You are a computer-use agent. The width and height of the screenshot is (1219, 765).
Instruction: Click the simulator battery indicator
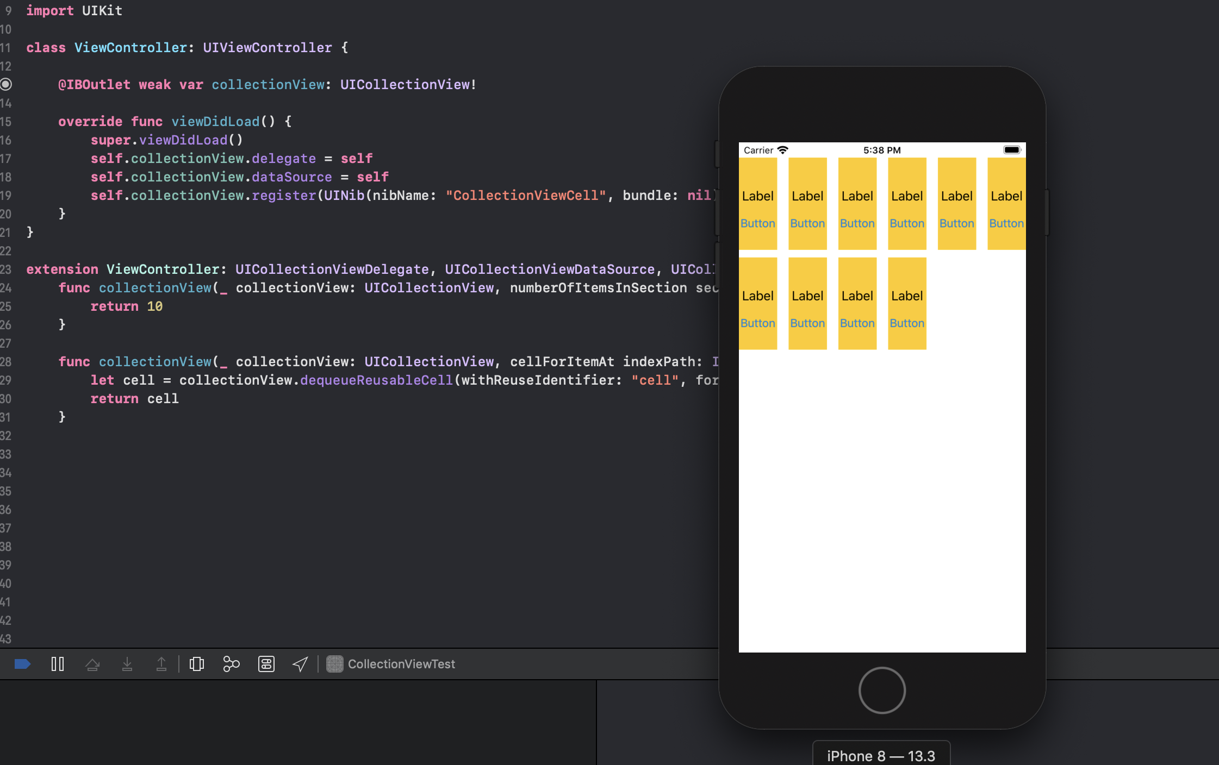point(1012,150)
